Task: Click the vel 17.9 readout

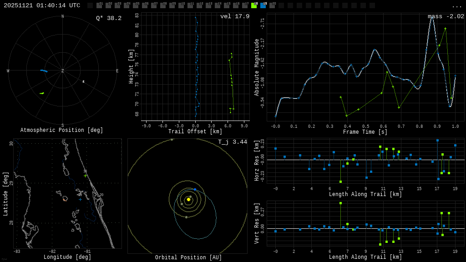Action: (235, 16)
